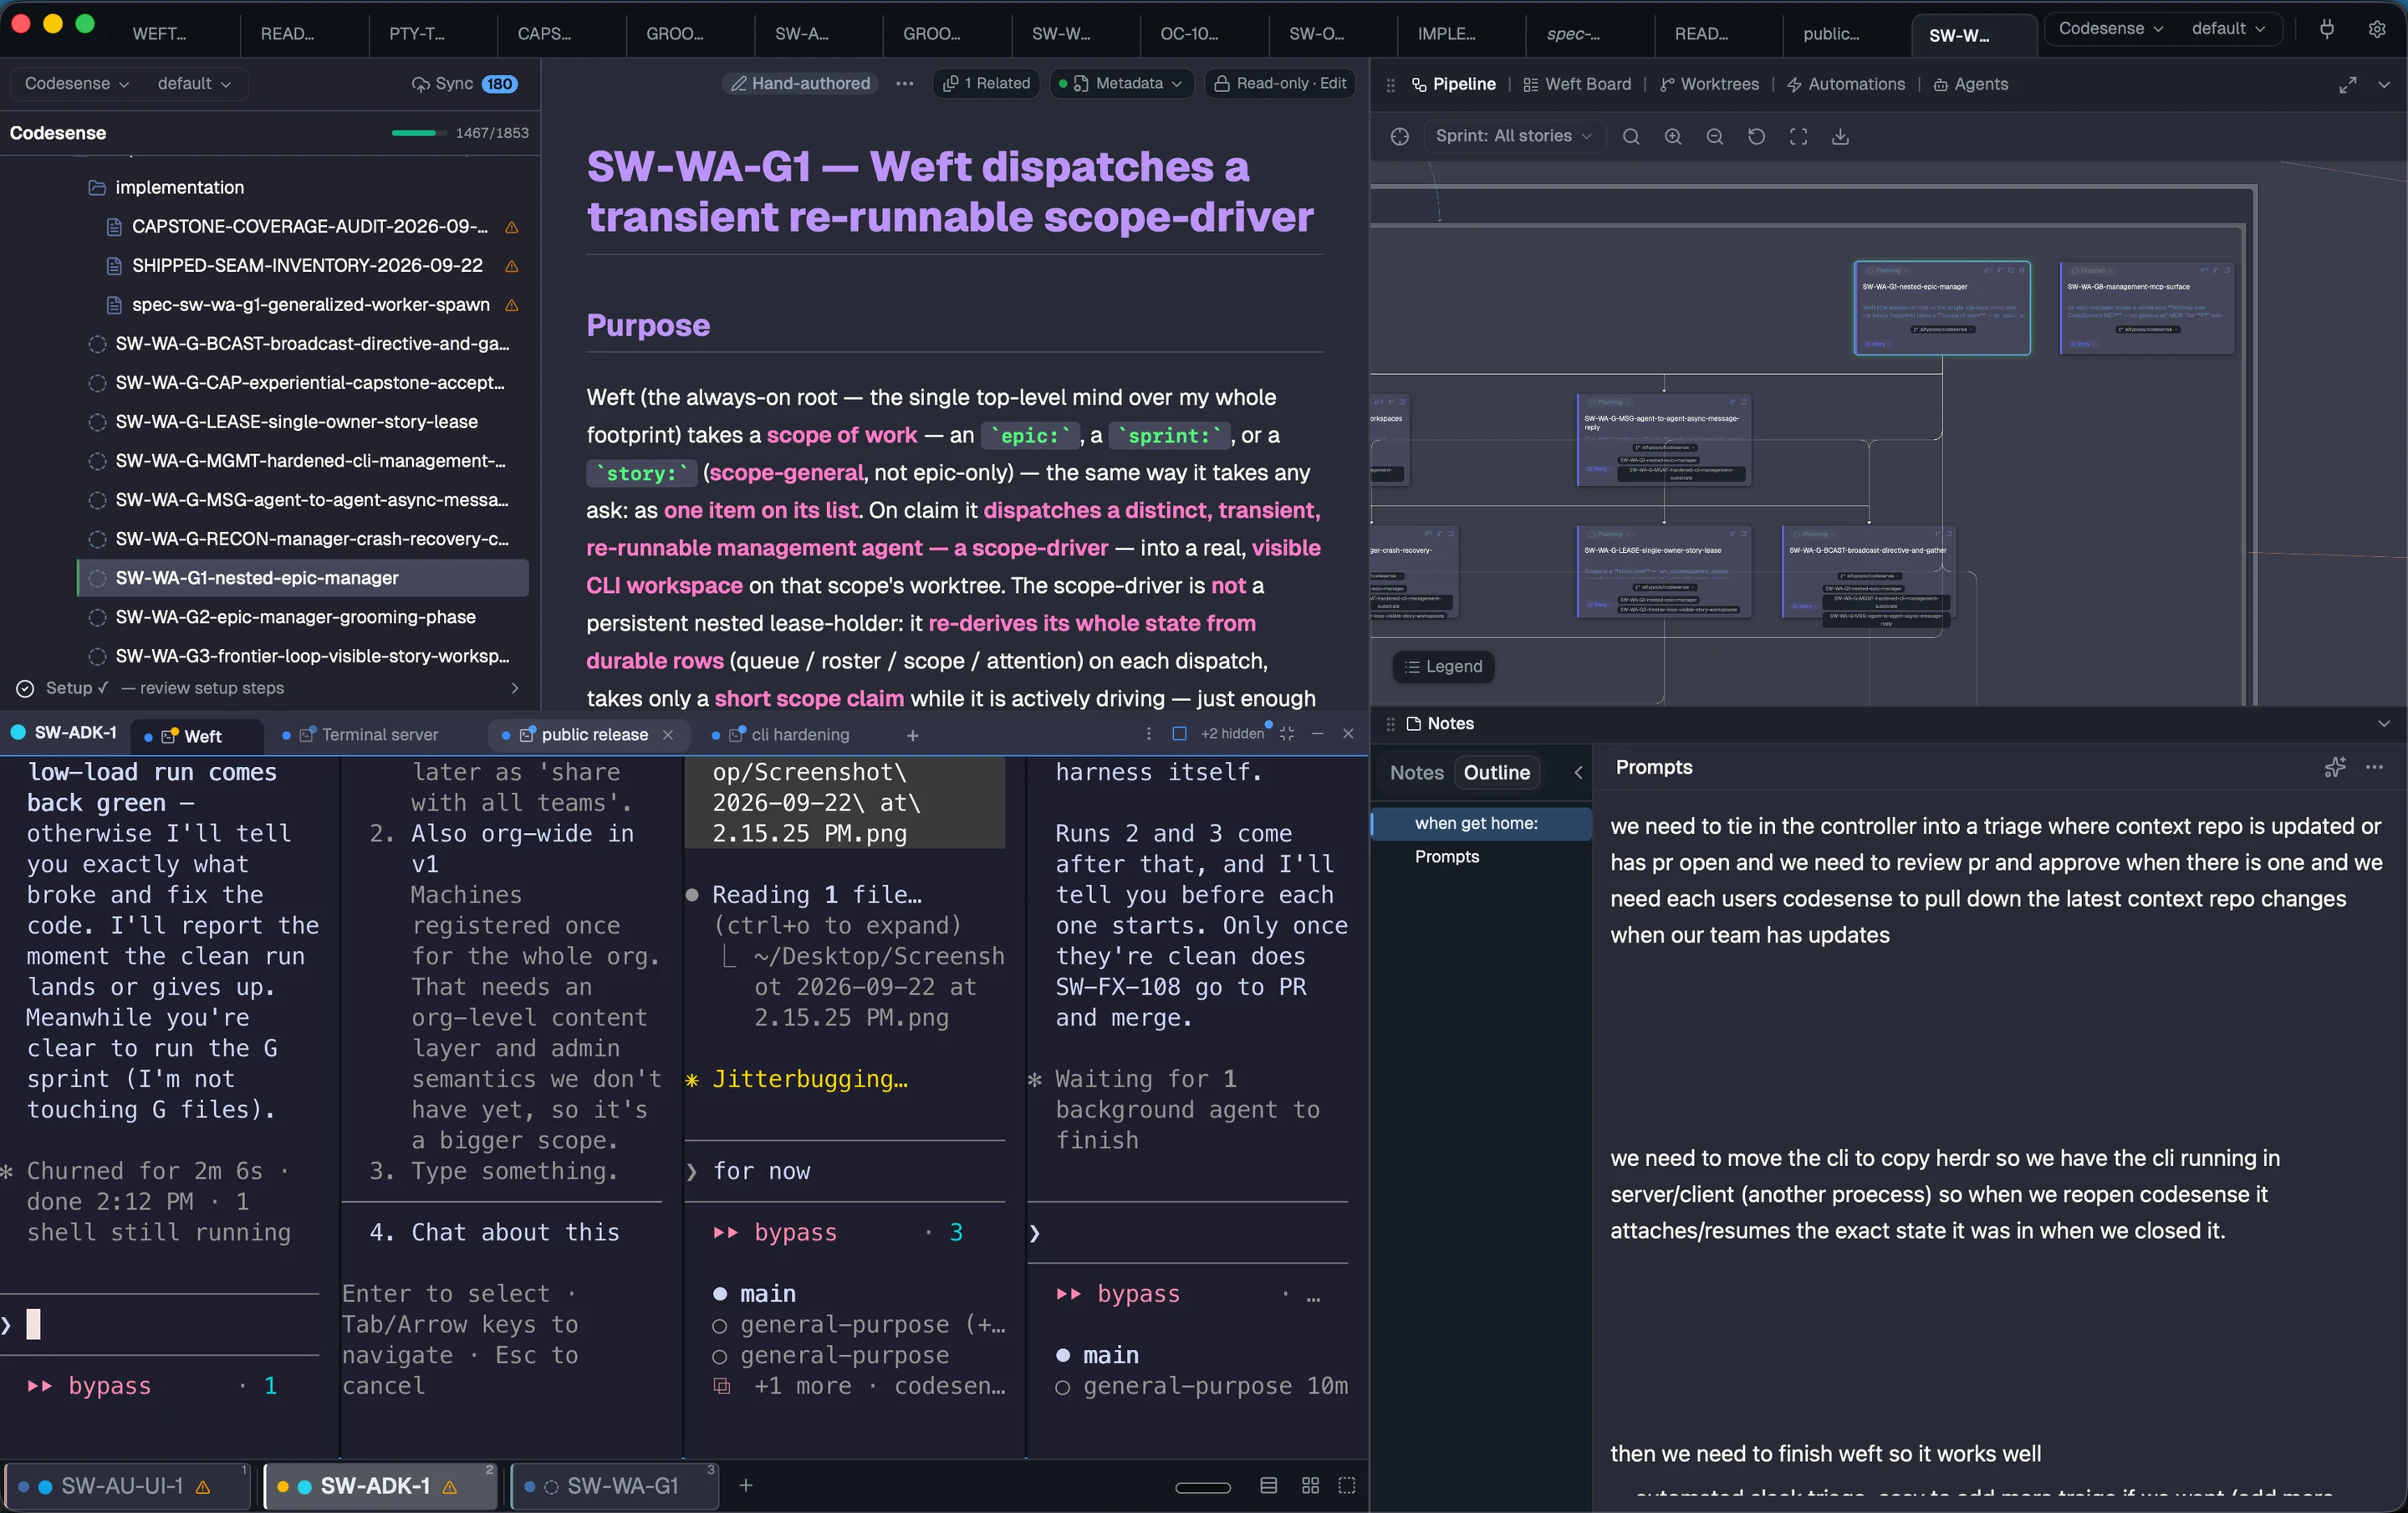Select the Automations tab
Image resolution: width=2408 pixels, height=1513 pixels.
[x=1846, y=85]
